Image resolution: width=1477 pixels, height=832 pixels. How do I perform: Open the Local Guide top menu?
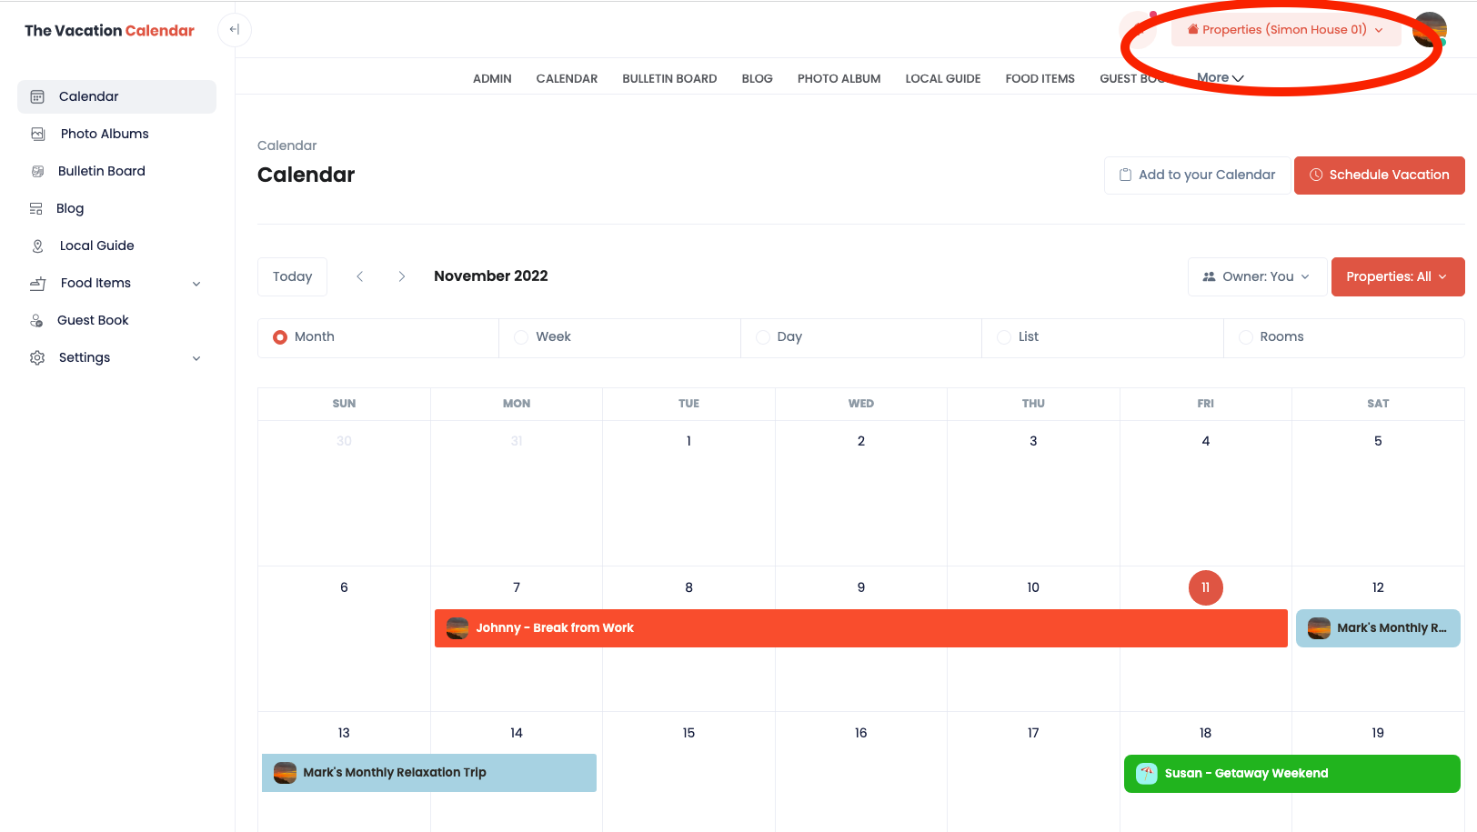click(942, 79)
